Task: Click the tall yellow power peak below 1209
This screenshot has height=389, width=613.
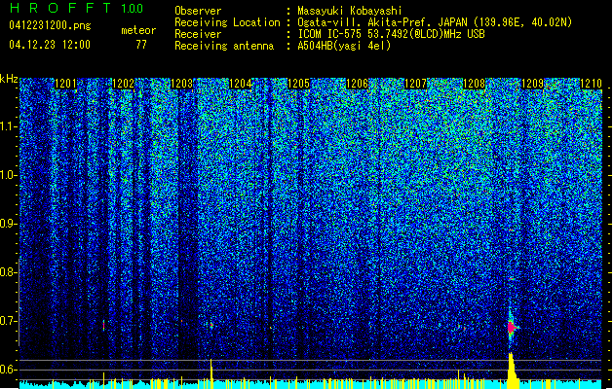Action: point(513,371)
